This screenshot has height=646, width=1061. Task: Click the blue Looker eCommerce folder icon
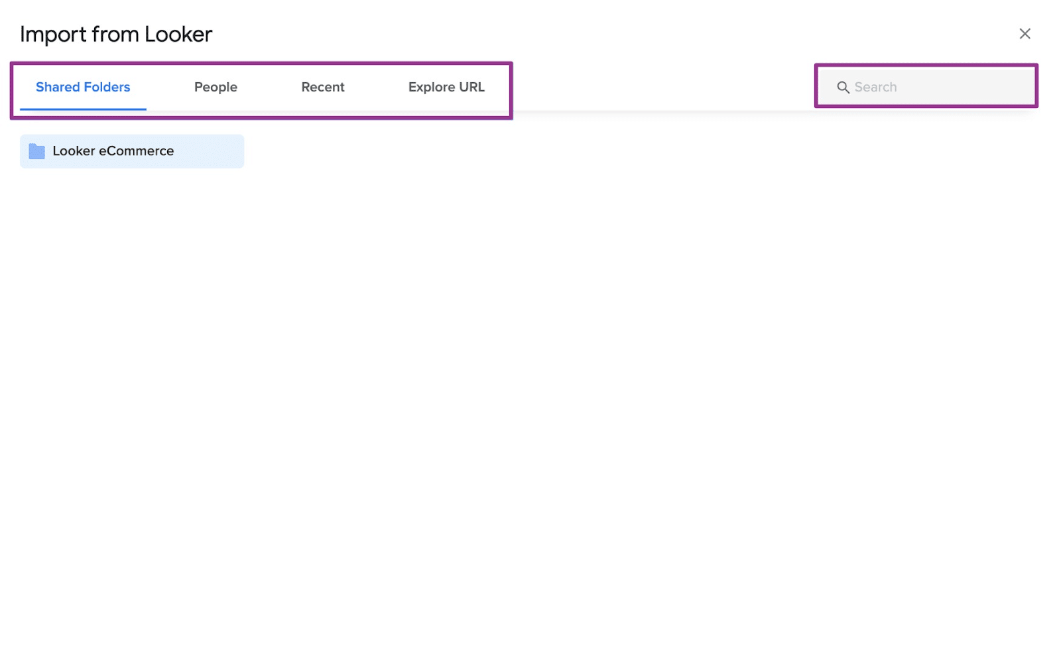[x=37, y=152]
